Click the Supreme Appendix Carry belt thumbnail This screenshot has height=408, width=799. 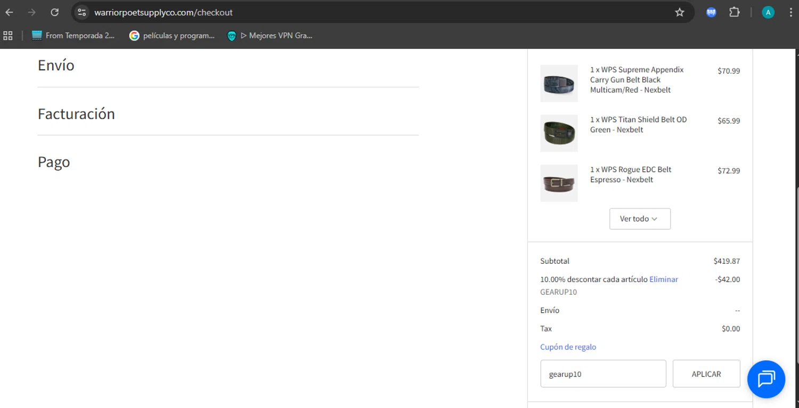tap(559, 84)
